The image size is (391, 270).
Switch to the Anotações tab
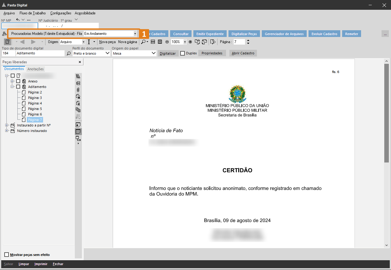click(36, 69)
